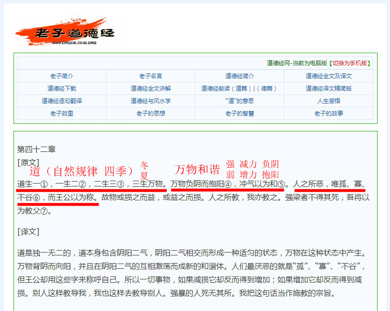
Task: Open 道德经与风水学 link
Action: (x=150, y=101)
